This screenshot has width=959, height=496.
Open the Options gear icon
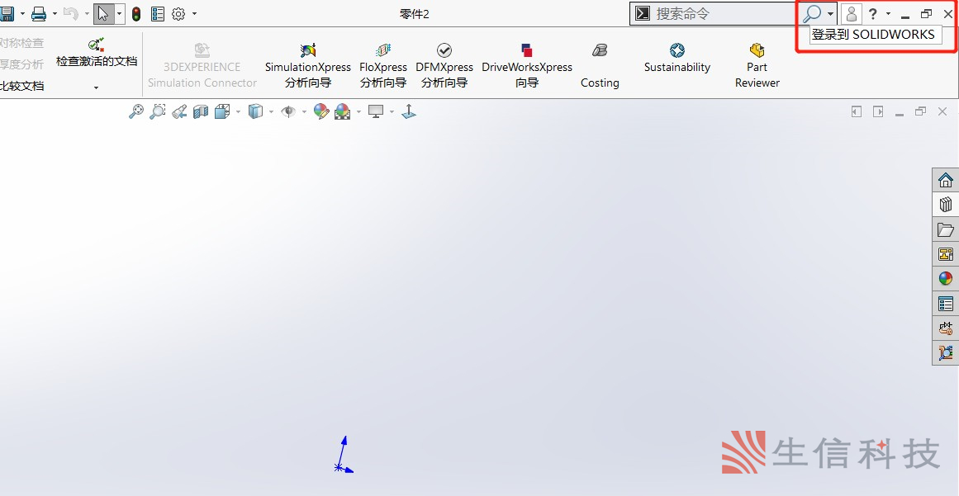click(178, 13)
